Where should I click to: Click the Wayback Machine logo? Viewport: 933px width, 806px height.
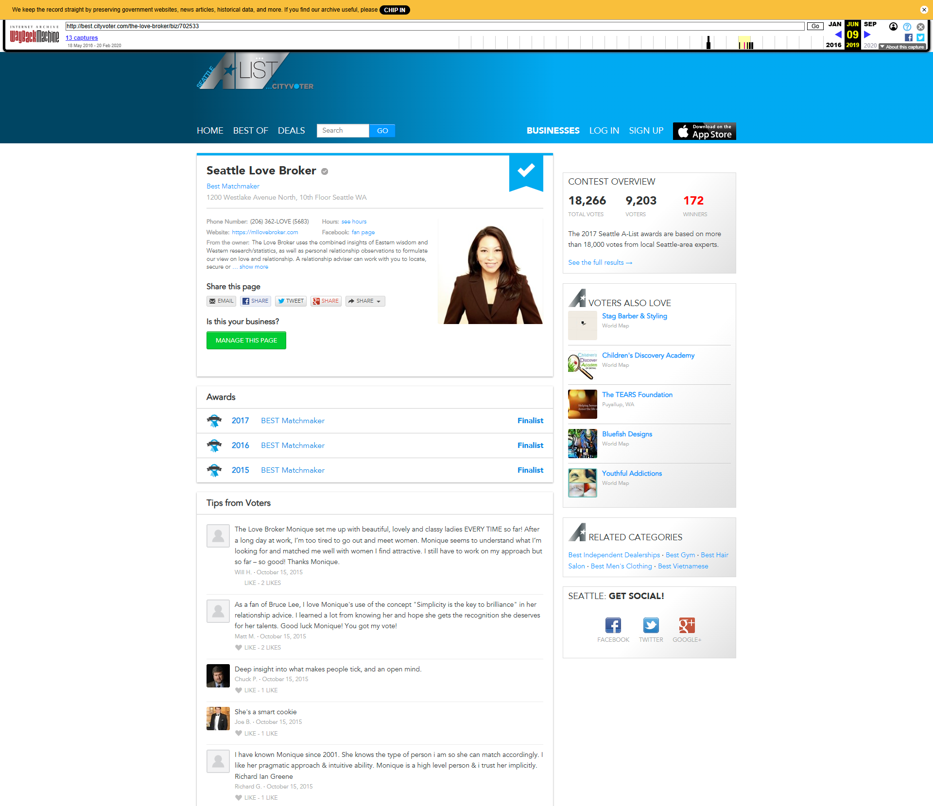(x=35, y=35)
